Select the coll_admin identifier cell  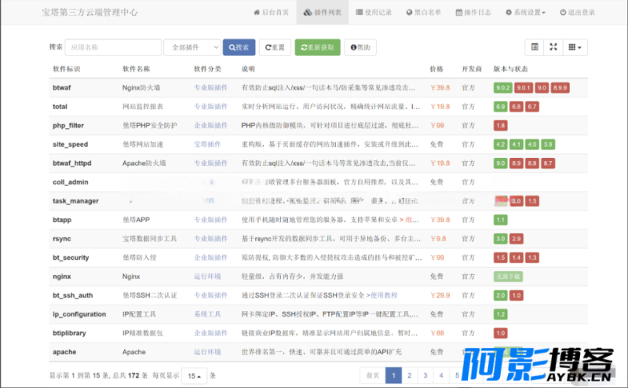pos(71,182)
